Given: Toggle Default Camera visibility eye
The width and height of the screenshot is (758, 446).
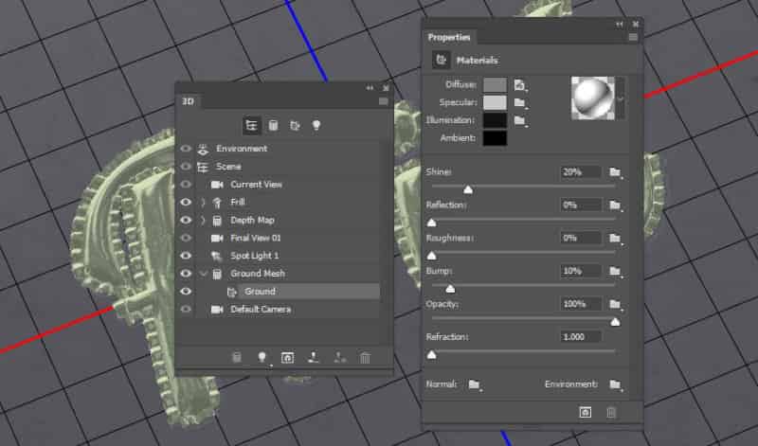Looking at the screenshot, I should 186,310.
